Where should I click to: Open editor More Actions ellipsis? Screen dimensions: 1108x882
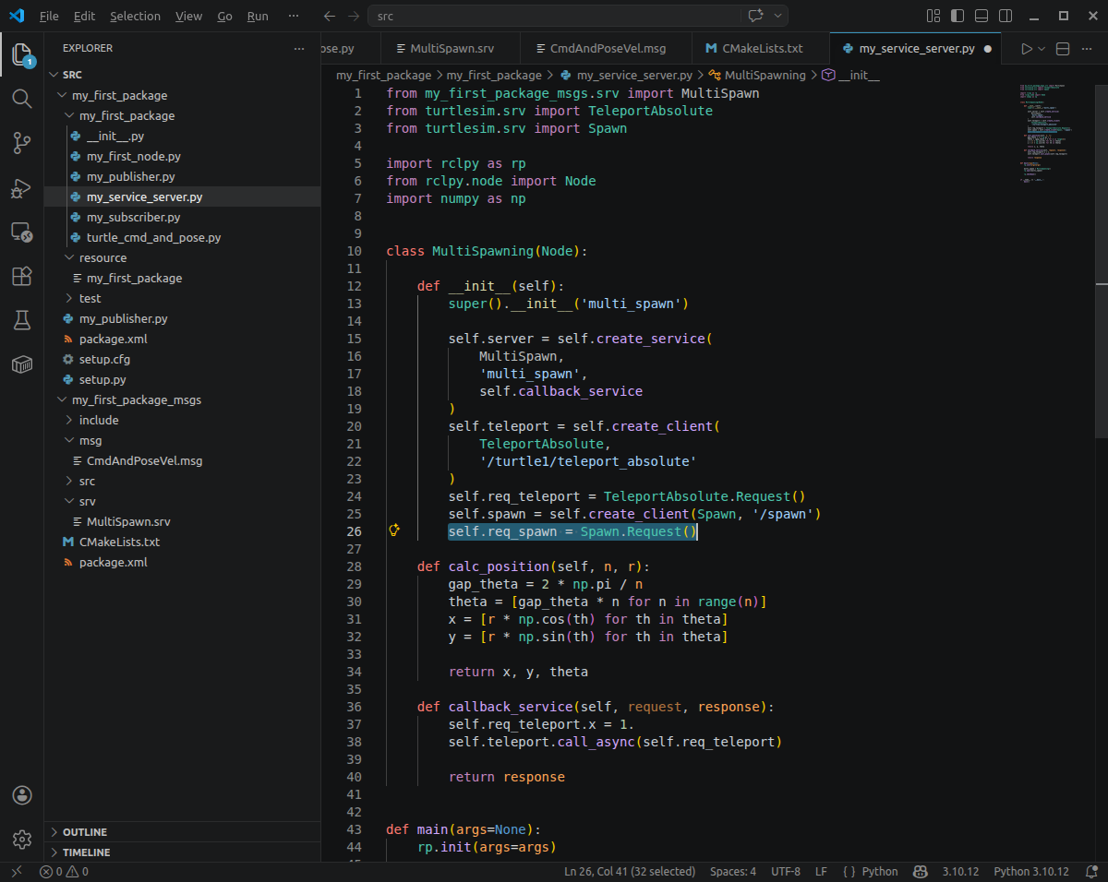[1089, 49]
